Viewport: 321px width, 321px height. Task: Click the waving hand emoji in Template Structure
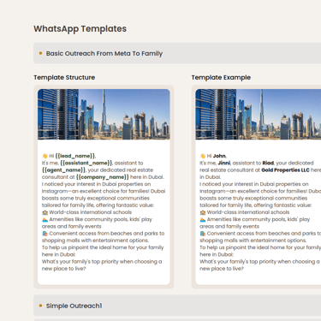pyautogui.click(x=45, y=156)
